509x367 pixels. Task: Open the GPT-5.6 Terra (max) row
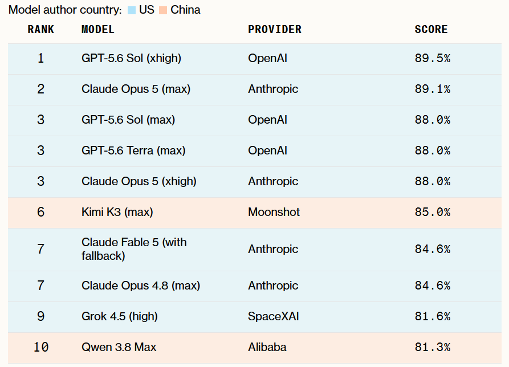254,151
